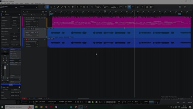
Task: Open the Layers dropdown
Action: coord(15,26)
